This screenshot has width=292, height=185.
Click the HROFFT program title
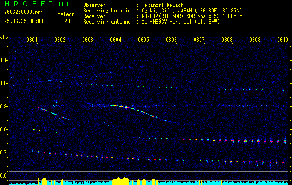point(28,4)
